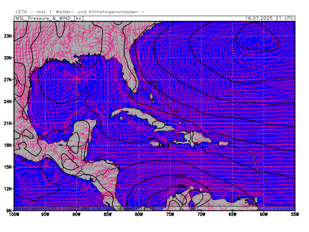
Task: Click the 80W longitude axis label
Action: click(139, 215)
